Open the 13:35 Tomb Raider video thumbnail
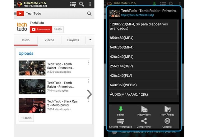The image size is (199, 137). [x=32, y=87]
